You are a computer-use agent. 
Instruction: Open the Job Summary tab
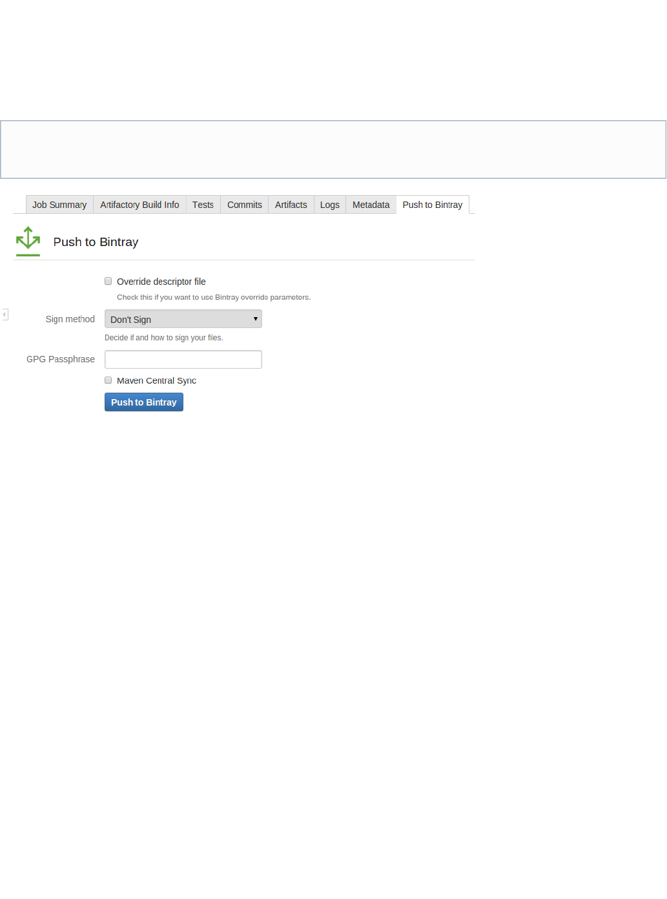tap(59, 205)
